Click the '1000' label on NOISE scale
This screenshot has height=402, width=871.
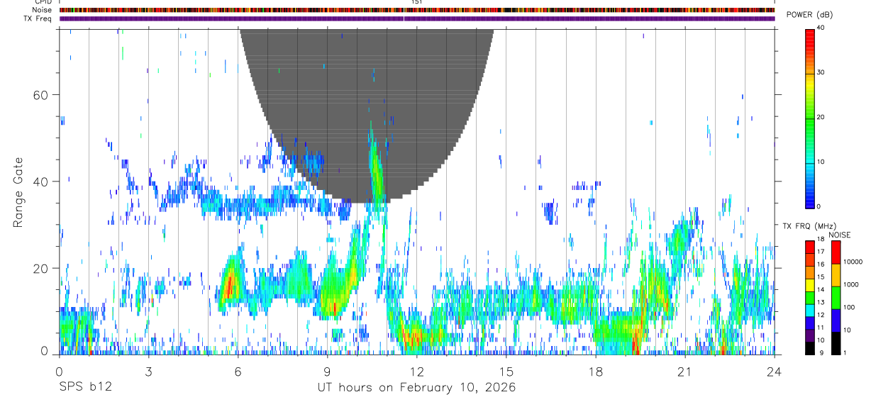pos(850,284)
